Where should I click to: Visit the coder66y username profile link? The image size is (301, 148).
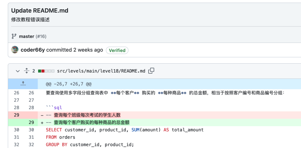(x=33, y=50)
